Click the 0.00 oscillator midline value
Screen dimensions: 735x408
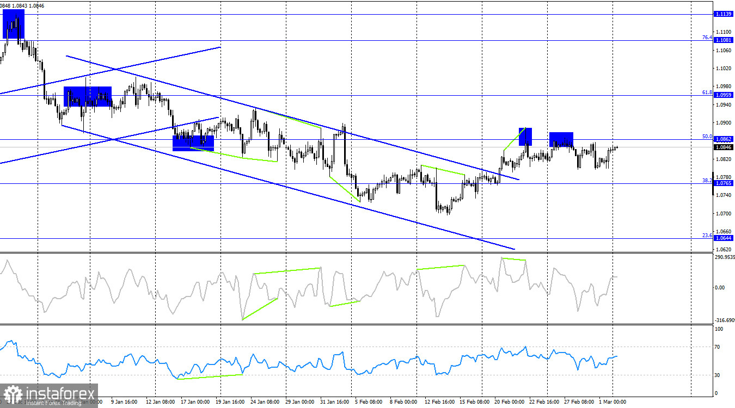click(x=720, y=288)
